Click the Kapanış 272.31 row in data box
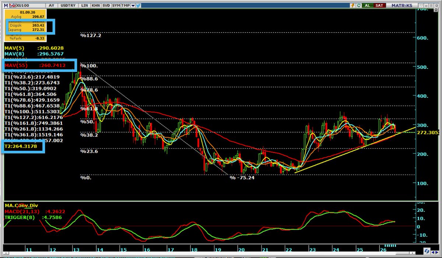The height and width of the screenshot is (258, 442). click(26, 30)
